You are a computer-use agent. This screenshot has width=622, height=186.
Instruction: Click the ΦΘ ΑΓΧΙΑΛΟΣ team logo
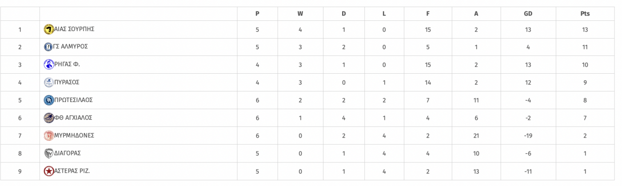[x=48, y=118]
